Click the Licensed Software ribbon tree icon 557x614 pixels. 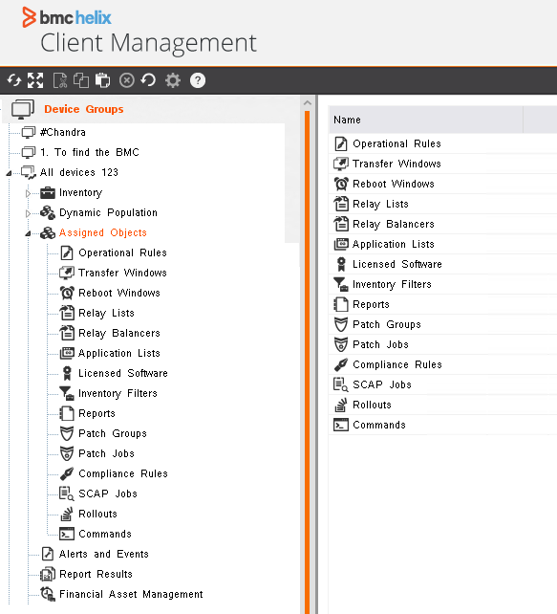[x=67, y=373]
